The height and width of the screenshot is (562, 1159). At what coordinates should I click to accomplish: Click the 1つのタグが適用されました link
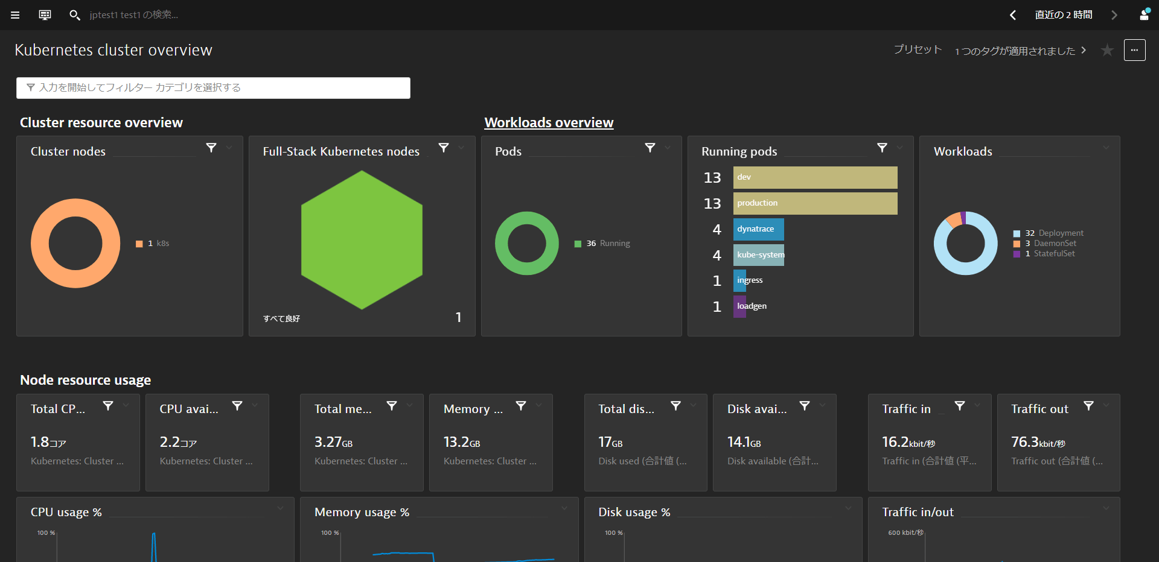click(1016, 51)
